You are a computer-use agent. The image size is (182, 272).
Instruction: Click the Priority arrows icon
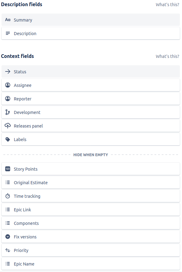[x=8, y=250]
